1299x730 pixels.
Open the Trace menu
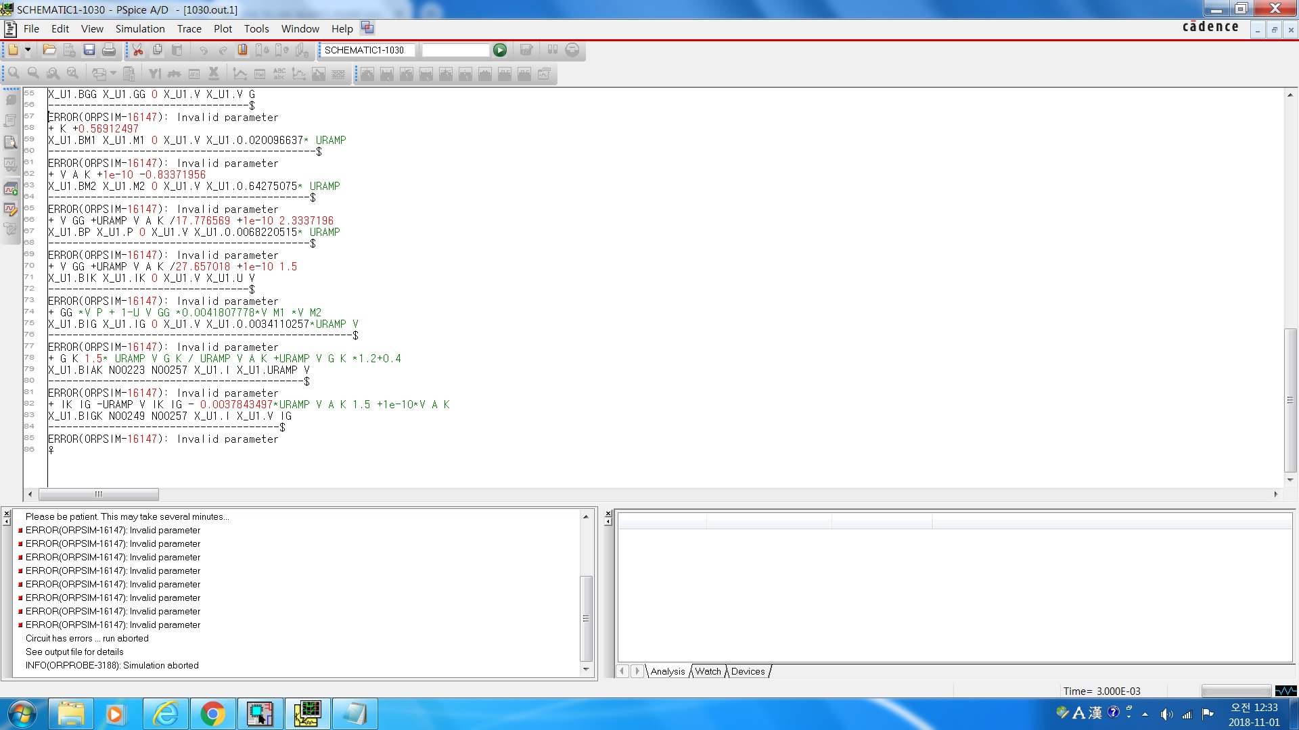[x=189, y=28]
